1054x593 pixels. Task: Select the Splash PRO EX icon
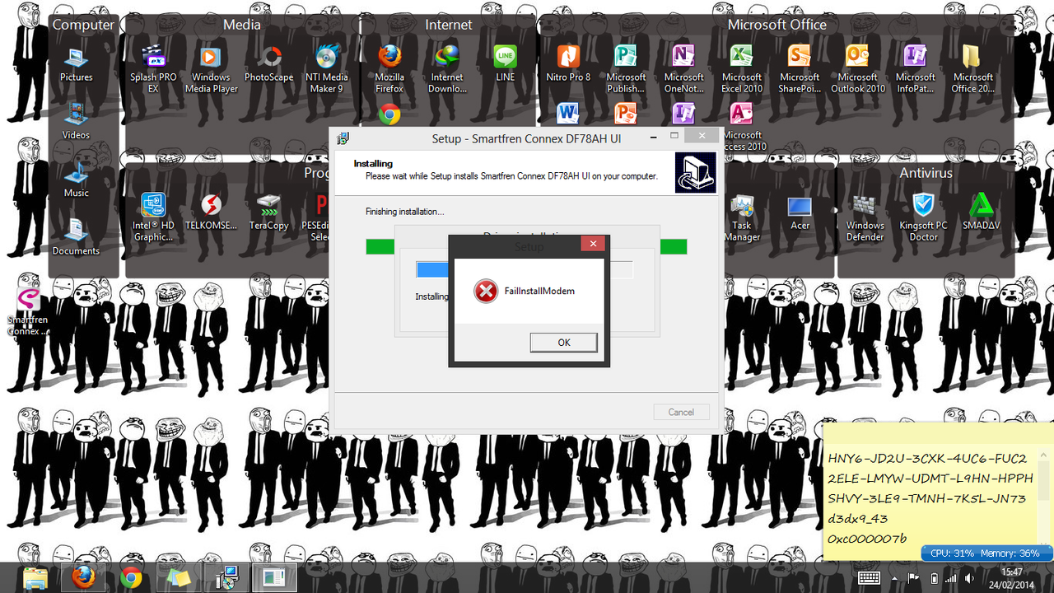click(x=153, y=69)
